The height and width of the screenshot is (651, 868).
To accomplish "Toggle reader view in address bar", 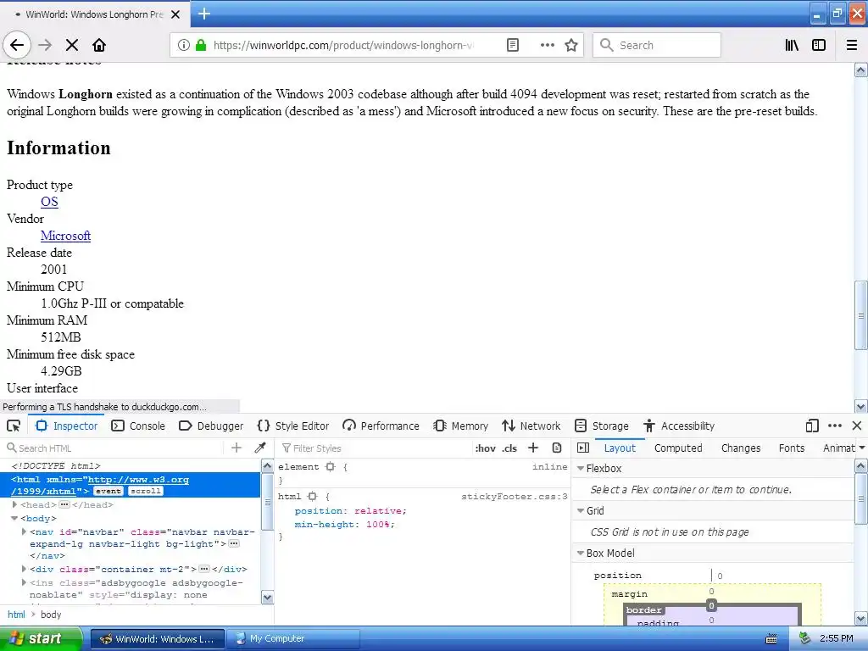I will (x=513, y=45).
